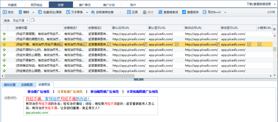Sort by 移动显示URL column header
The image size is (278, 122).
click(x=238, y=28)
